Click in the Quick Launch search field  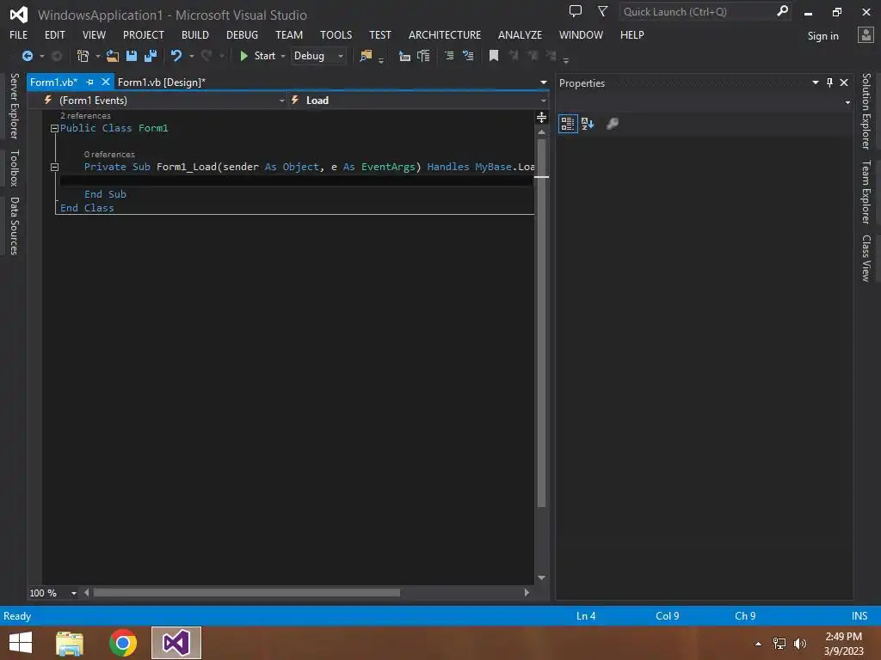click(x=697, y=12)
